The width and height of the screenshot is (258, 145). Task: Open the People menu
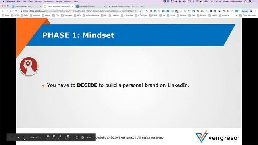coord(59,2)
